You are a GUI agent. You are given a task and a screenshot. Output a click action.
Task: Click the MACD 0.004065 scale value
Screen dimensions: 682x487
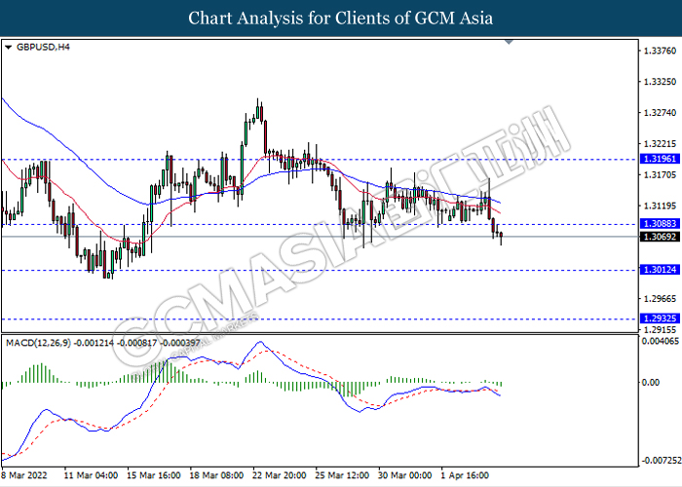tap(661, 341)
